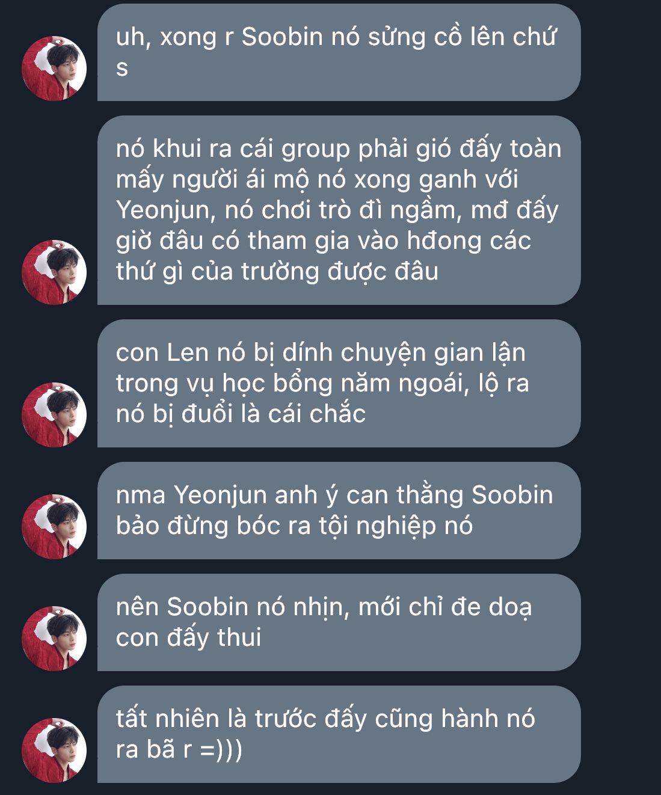This screenshot has height=795, width=661.
Task: Click 'đe doạ' text in fifth message
Action: coord(491,608)
